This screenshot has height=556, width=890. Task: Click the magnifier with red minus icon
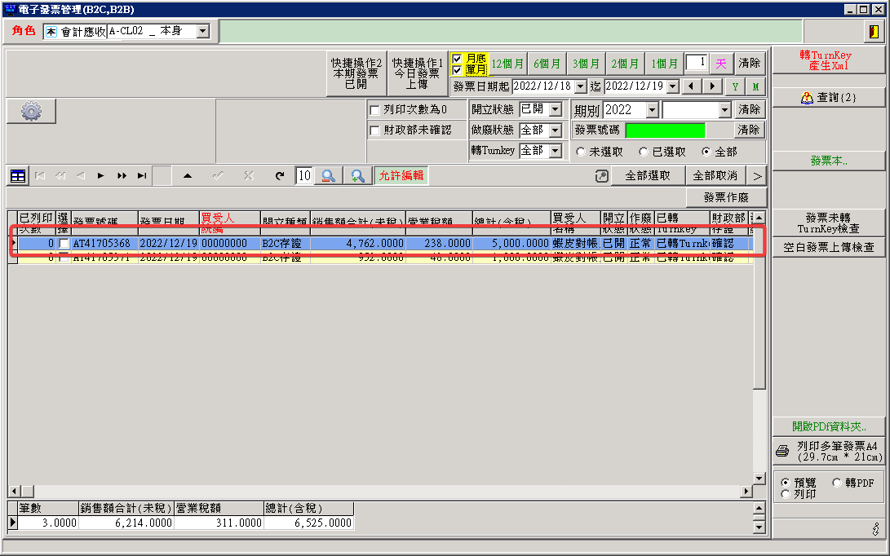(328, 176)
